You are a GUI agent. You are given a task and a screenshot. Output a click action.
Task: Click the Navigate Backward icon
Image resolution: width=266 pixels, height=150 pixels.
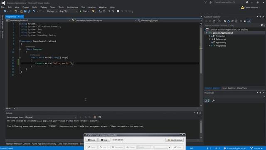coord(5,11)
